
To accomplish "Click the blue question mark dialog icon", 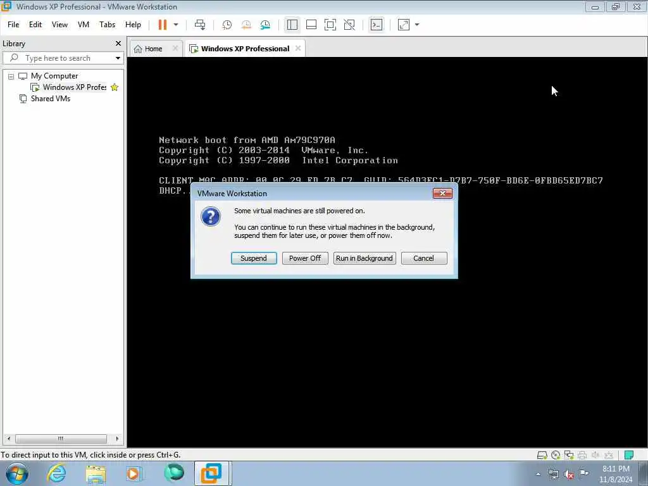I will (x=211, y=216).
